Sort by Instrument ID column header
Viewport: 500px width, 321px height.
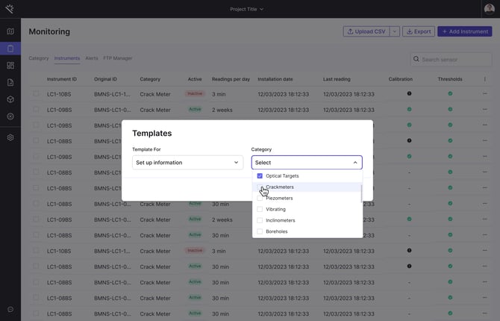[61, 79]
